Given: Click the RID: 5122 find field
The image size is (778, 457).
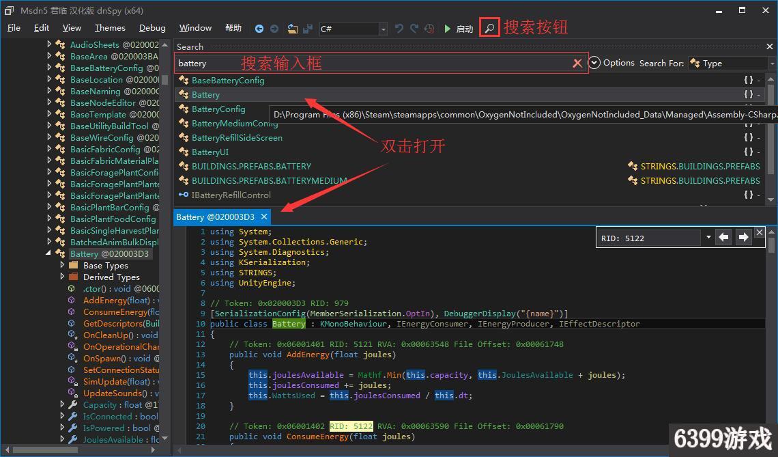Looking at the screenshot, I should pyautogui.click(x=649, y=238).
